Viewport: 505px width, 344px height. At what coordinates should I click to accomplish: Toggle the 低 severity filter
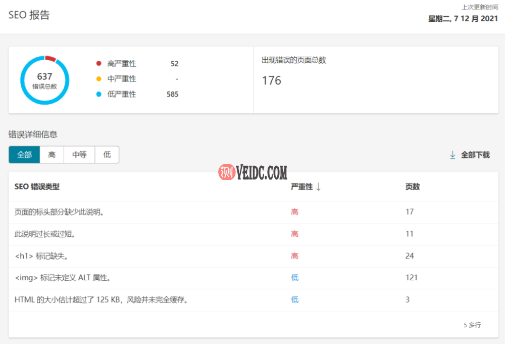(107, 154)
